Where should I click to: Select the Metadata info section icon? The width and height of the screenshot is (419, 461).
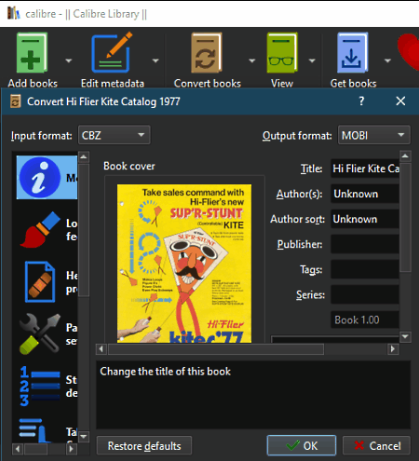(40, 177)
